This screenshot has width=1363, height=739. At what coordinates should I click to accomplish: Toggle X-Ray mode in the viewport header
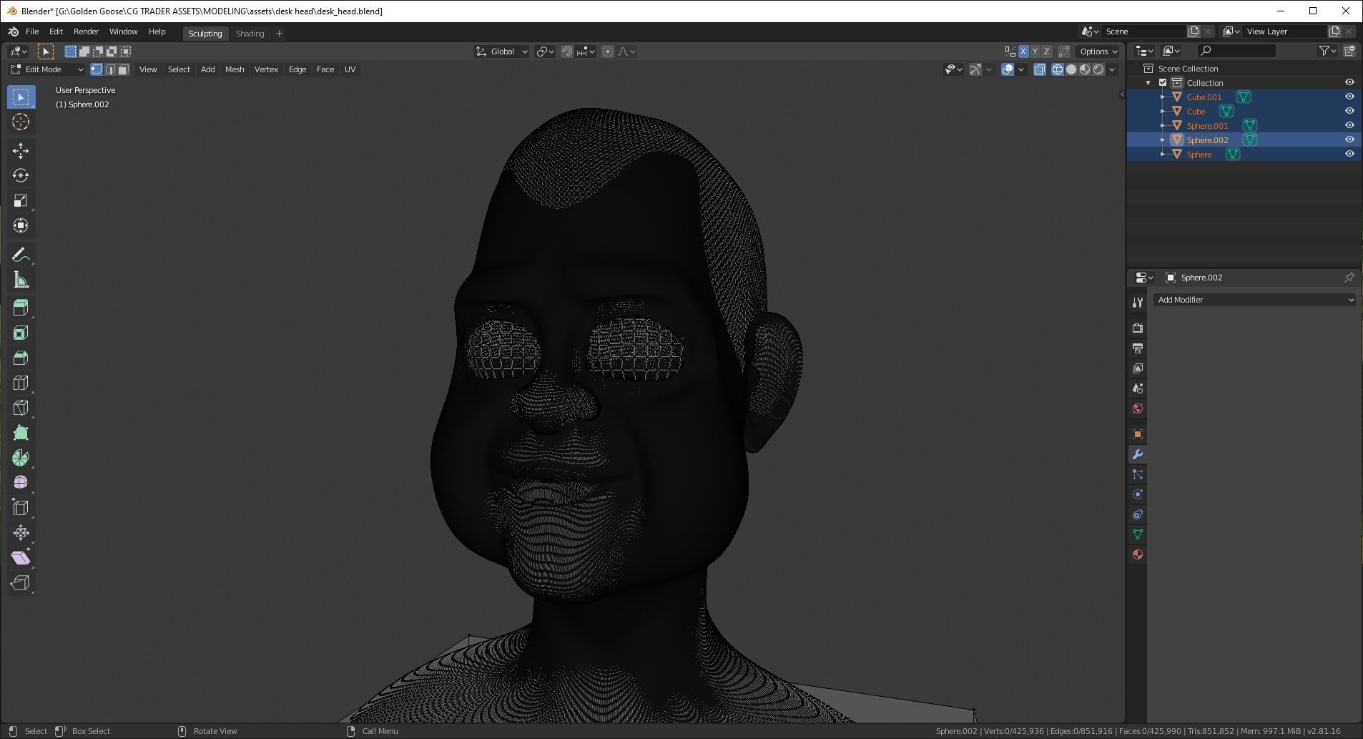[1041, 69]
